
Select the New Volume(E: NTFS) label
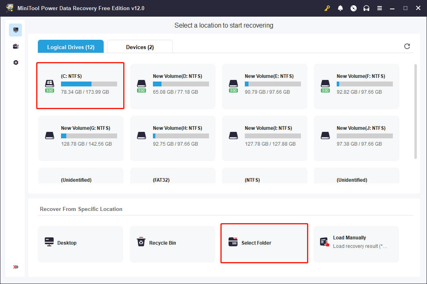coord(269,76)
